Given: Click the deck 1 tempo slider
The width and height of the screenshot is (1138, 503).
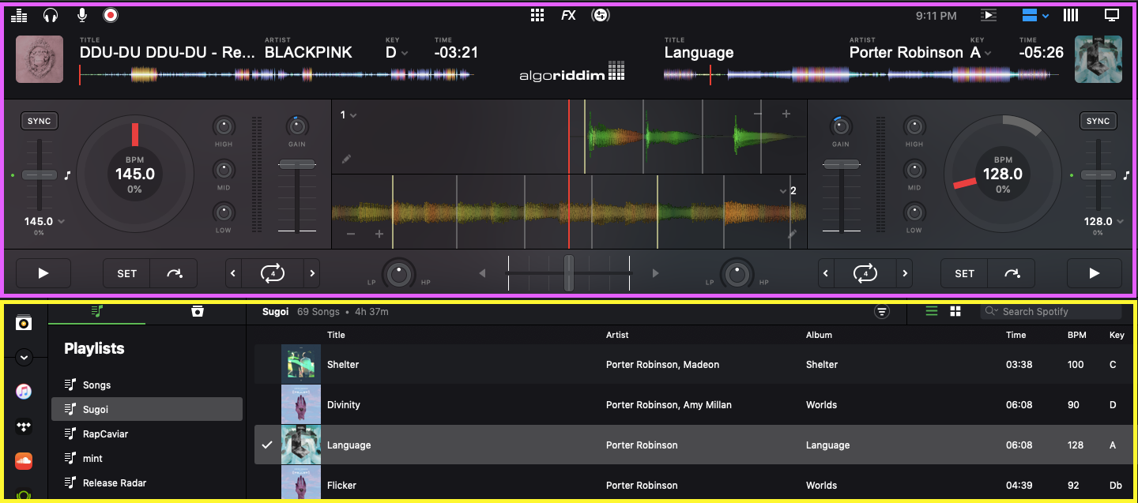Looking at the screenshot, I should [40, 175].
